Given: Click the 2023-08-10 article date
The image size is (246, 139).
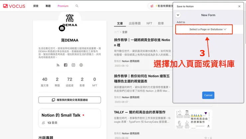Looking at the screenshot, I should 121,66.
